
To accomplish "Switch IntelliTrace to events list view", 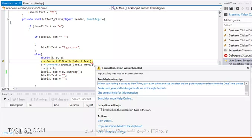I will (x=226, y=9).
